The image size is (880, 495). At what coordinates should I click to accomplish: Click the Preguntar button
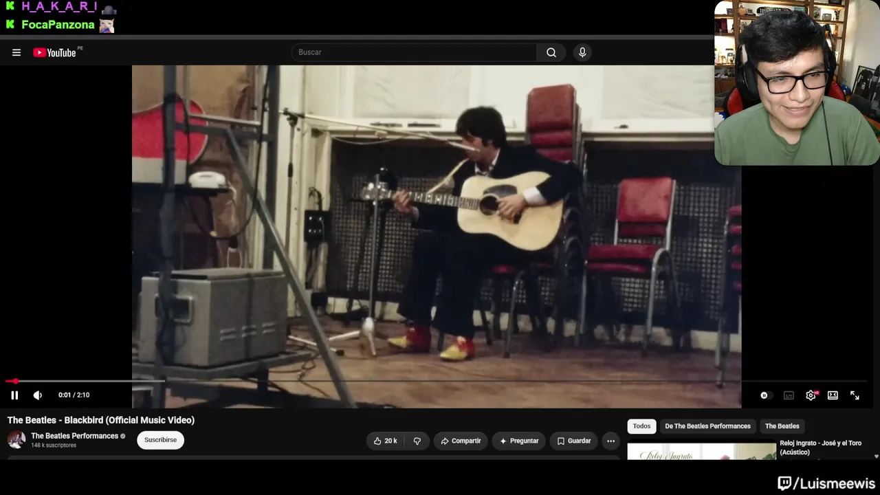(x=519, y=441)
